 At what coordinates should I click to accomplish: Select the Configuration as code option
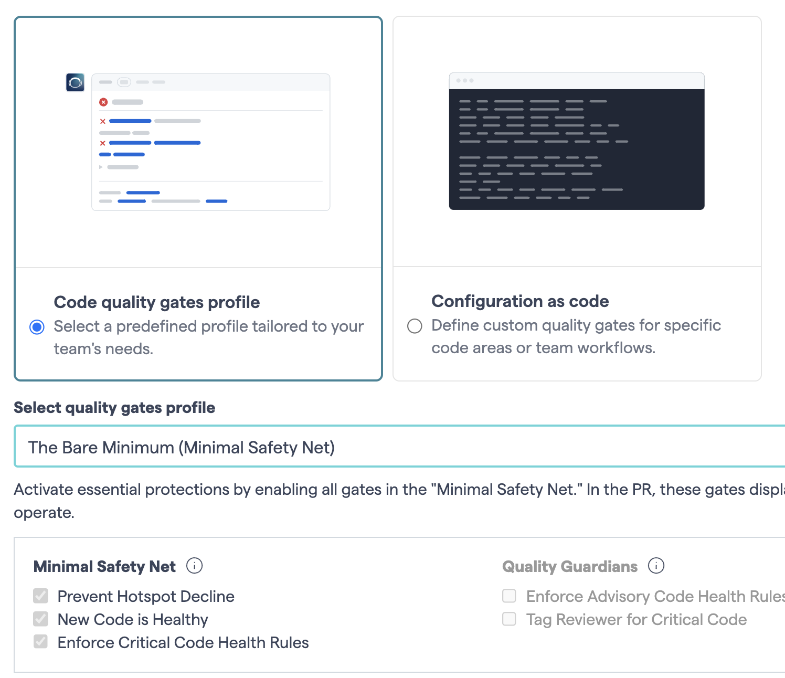point(415,326)
